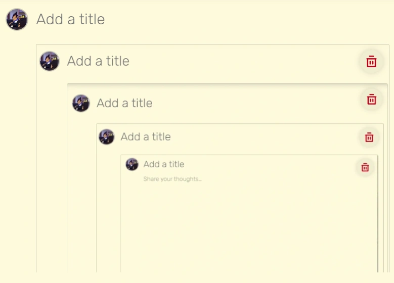
Task: Click the smallest avatar in the innermost card
Action: (132, 164)
